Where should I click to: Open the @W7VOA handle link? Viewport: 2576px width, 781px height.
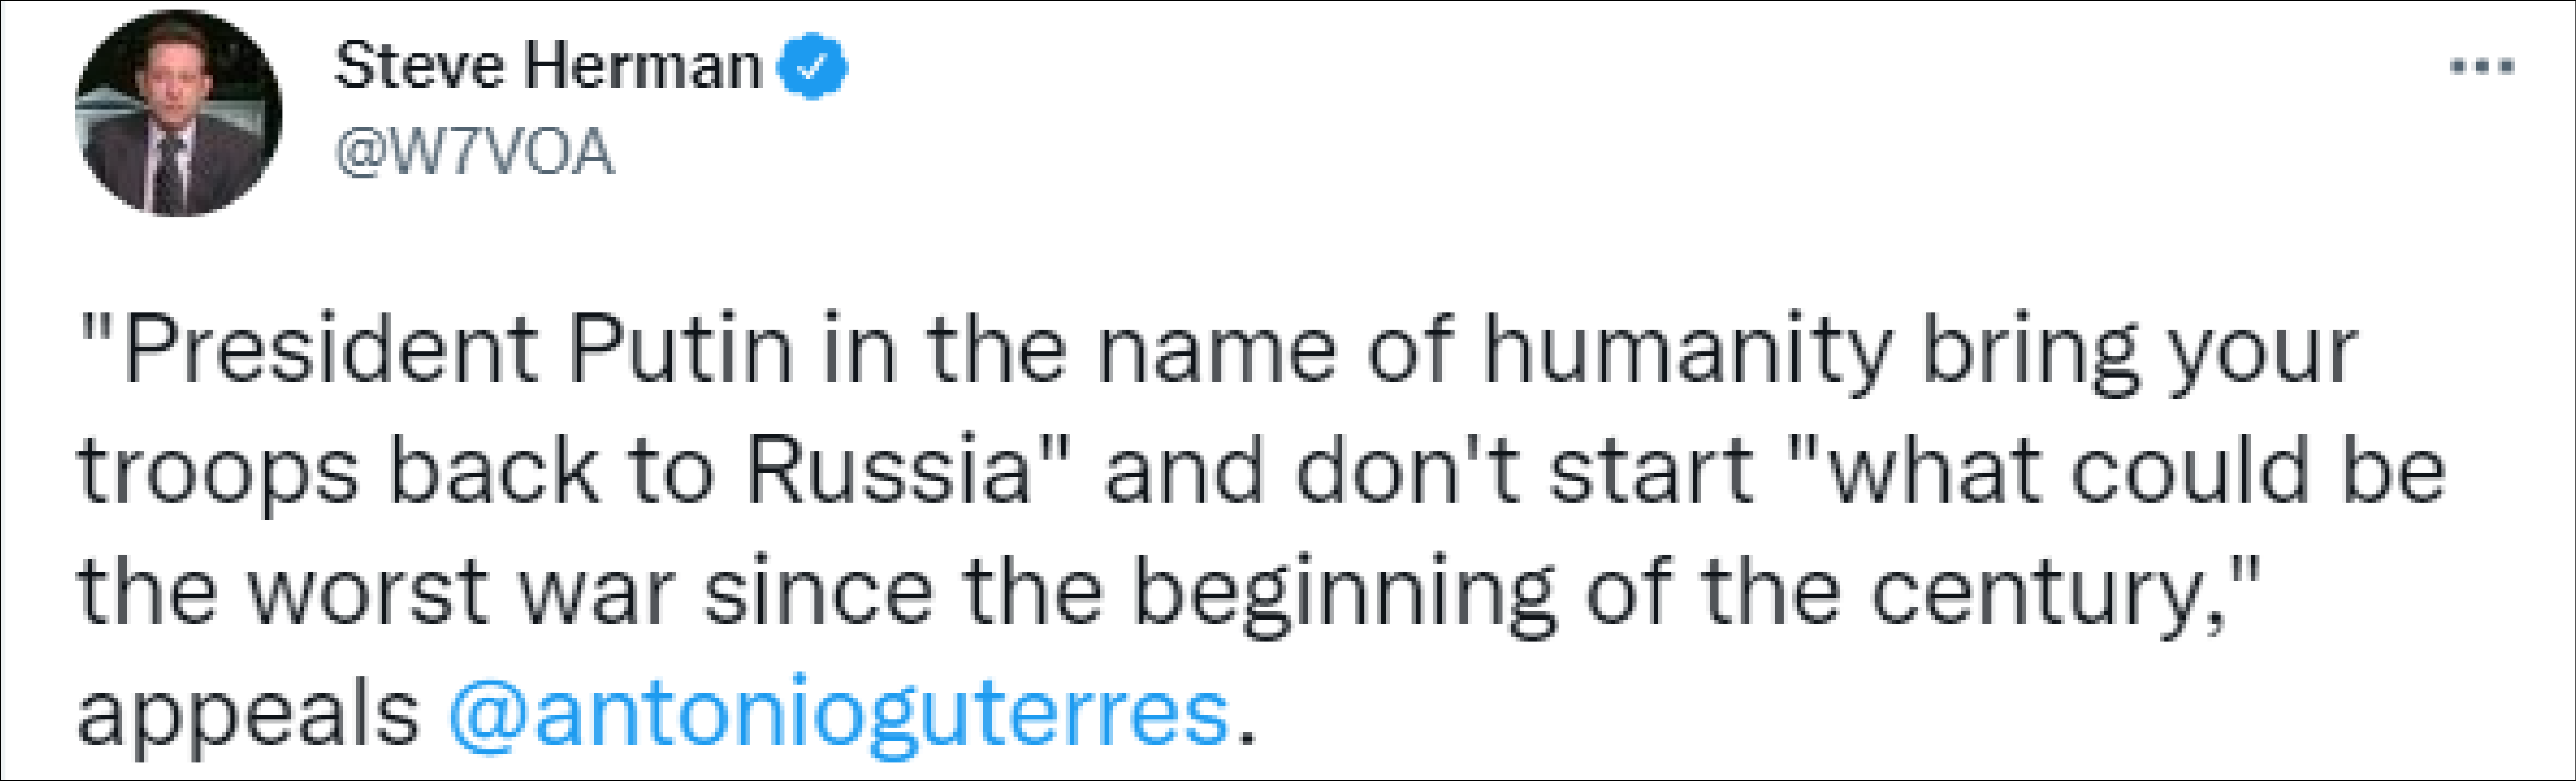[474, 154]
